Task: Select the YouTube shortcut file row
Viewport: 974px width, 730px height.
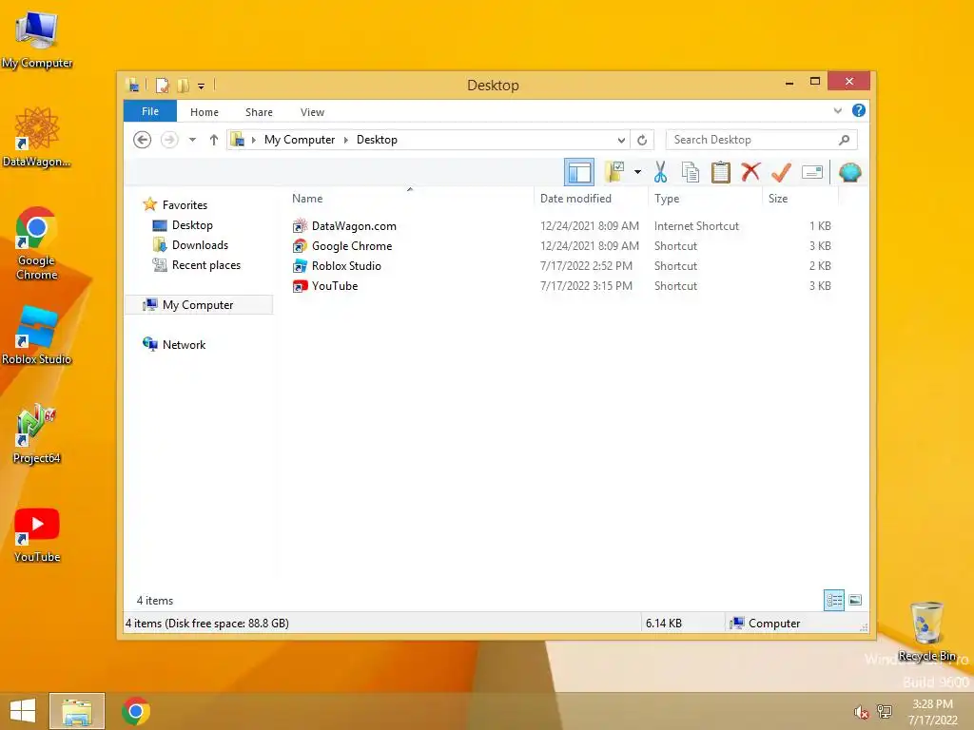Action: (x=561, y=285)
